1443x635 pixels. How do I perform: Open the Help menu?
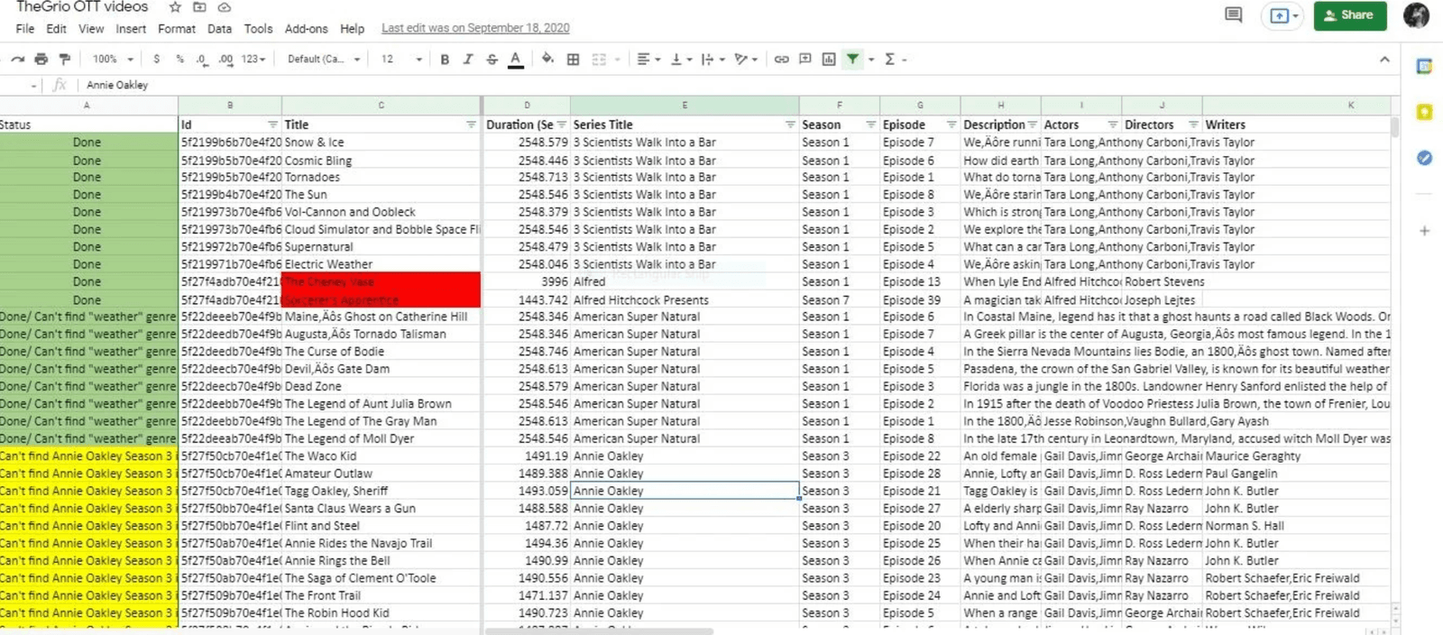coord(353,29)
